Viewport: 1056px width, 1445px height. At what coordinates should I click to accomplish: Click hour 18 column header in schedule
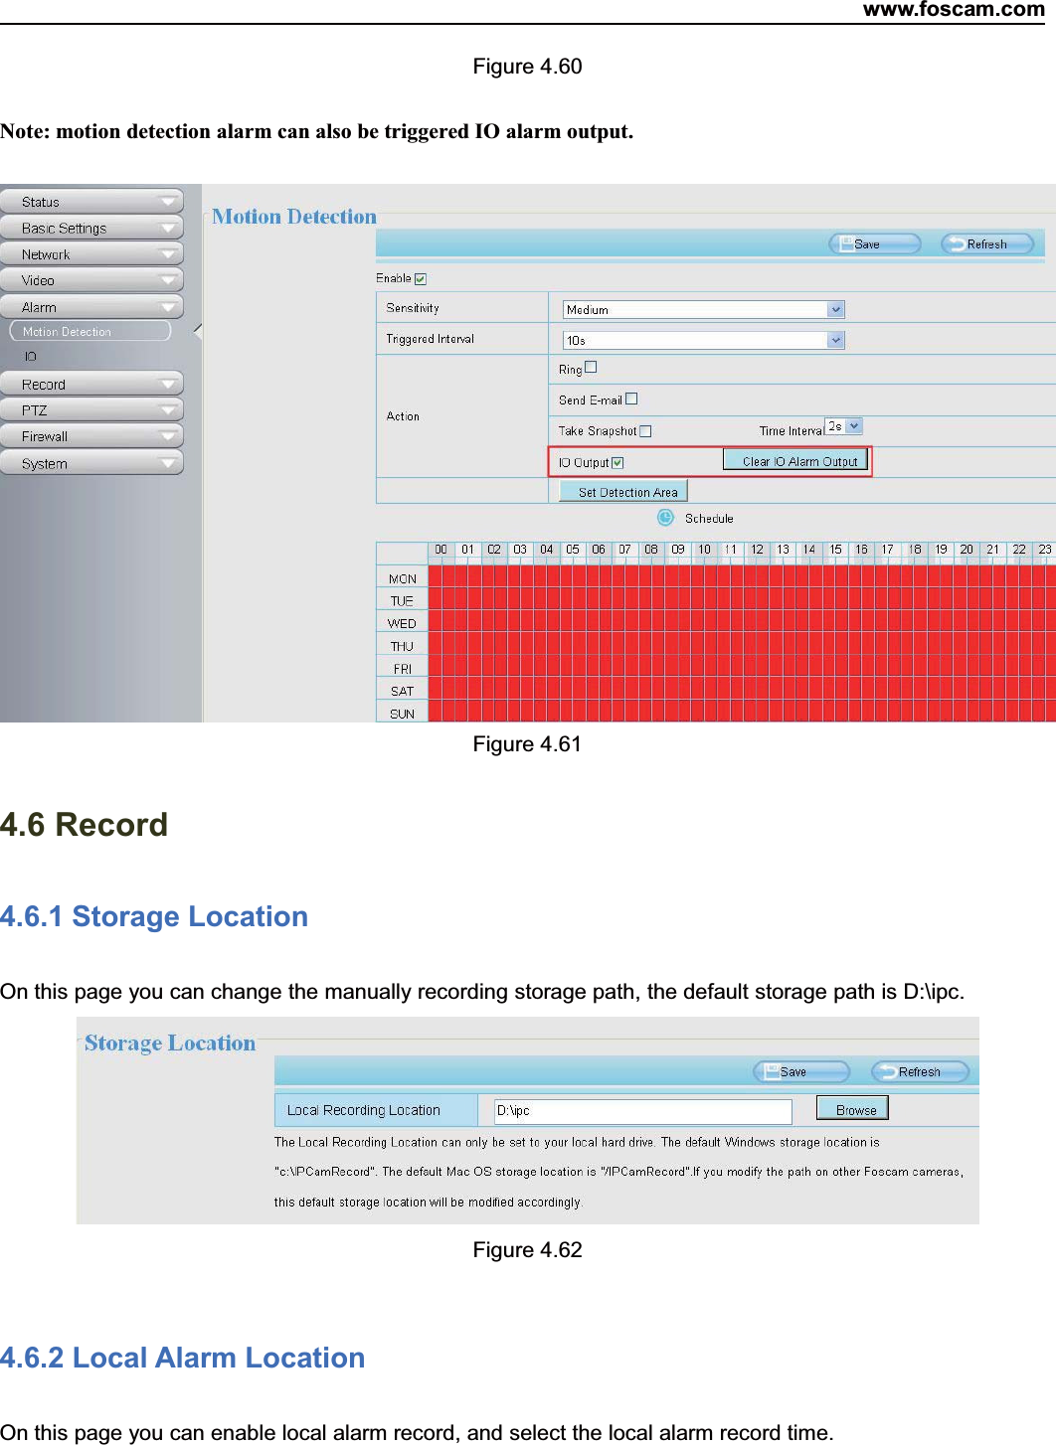pos(915,550)
